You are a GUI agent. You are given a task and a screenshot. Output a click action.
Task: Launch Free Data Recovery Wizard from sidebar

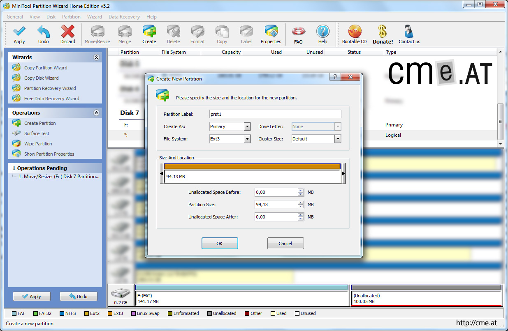(51, 99)
